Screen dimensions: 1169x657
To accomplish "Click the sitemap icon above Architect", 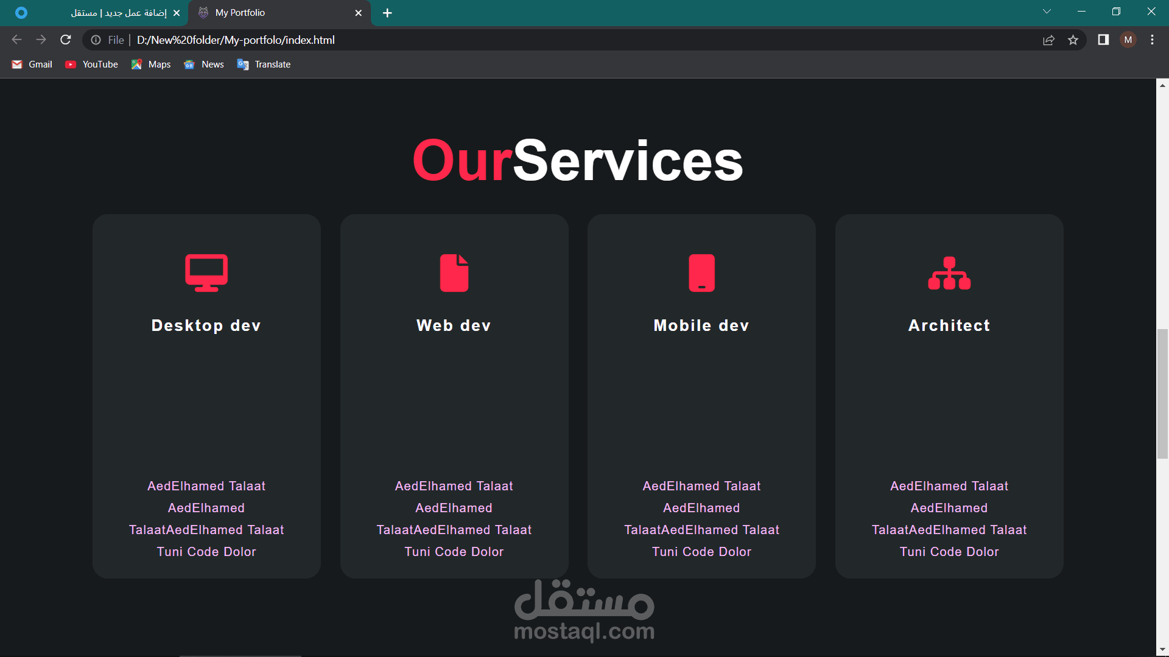I will [949, 273].
